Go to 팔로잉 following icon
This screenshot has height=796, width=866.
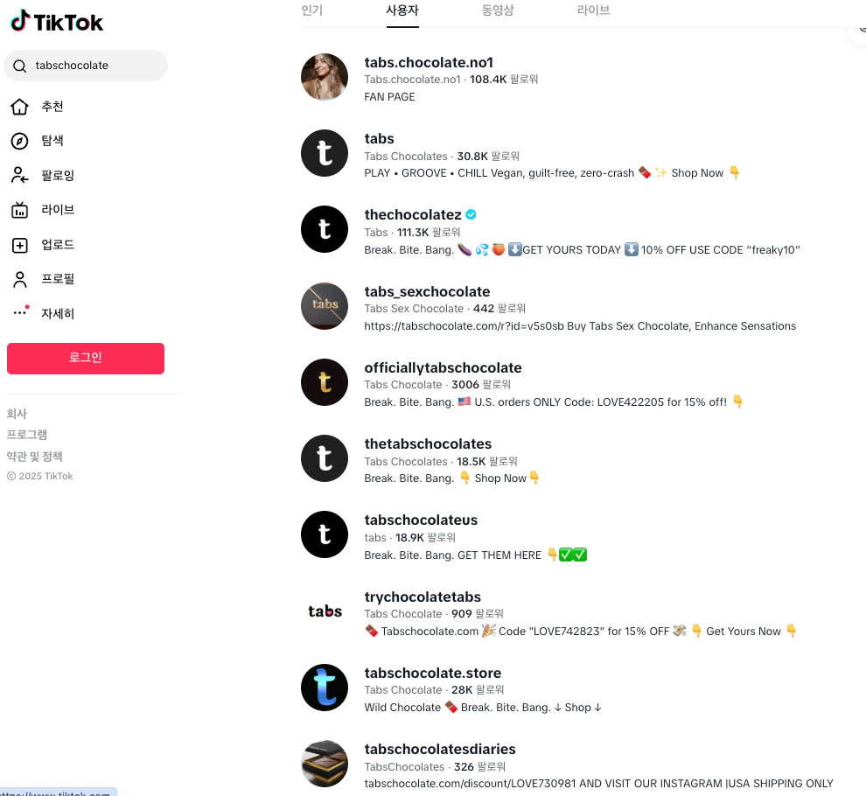19,175
